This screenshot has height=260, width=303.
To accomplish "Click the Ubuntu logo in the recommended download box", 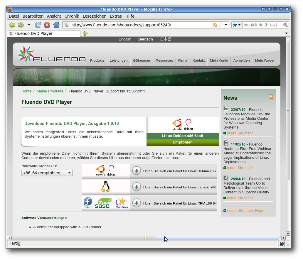I will (177, 125).
